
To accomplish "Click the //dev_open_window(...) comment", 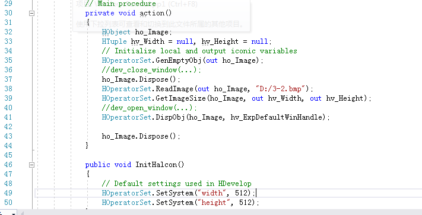I will pyautogui.click(x=149, y=108).
